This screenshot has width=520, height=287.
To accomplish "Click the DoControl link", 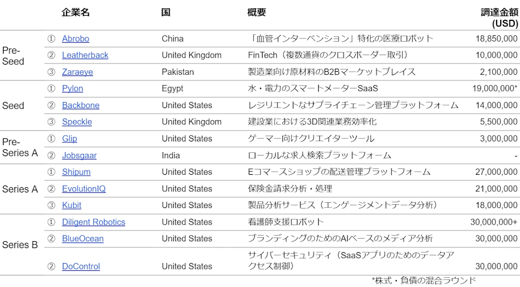I will point(81,266).
